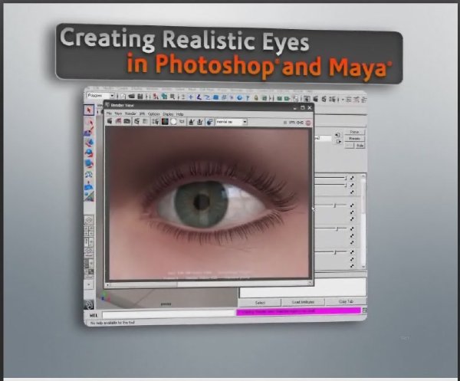Start an IPR render from Render View toolbar
The image size is (460, 381).
136,121
